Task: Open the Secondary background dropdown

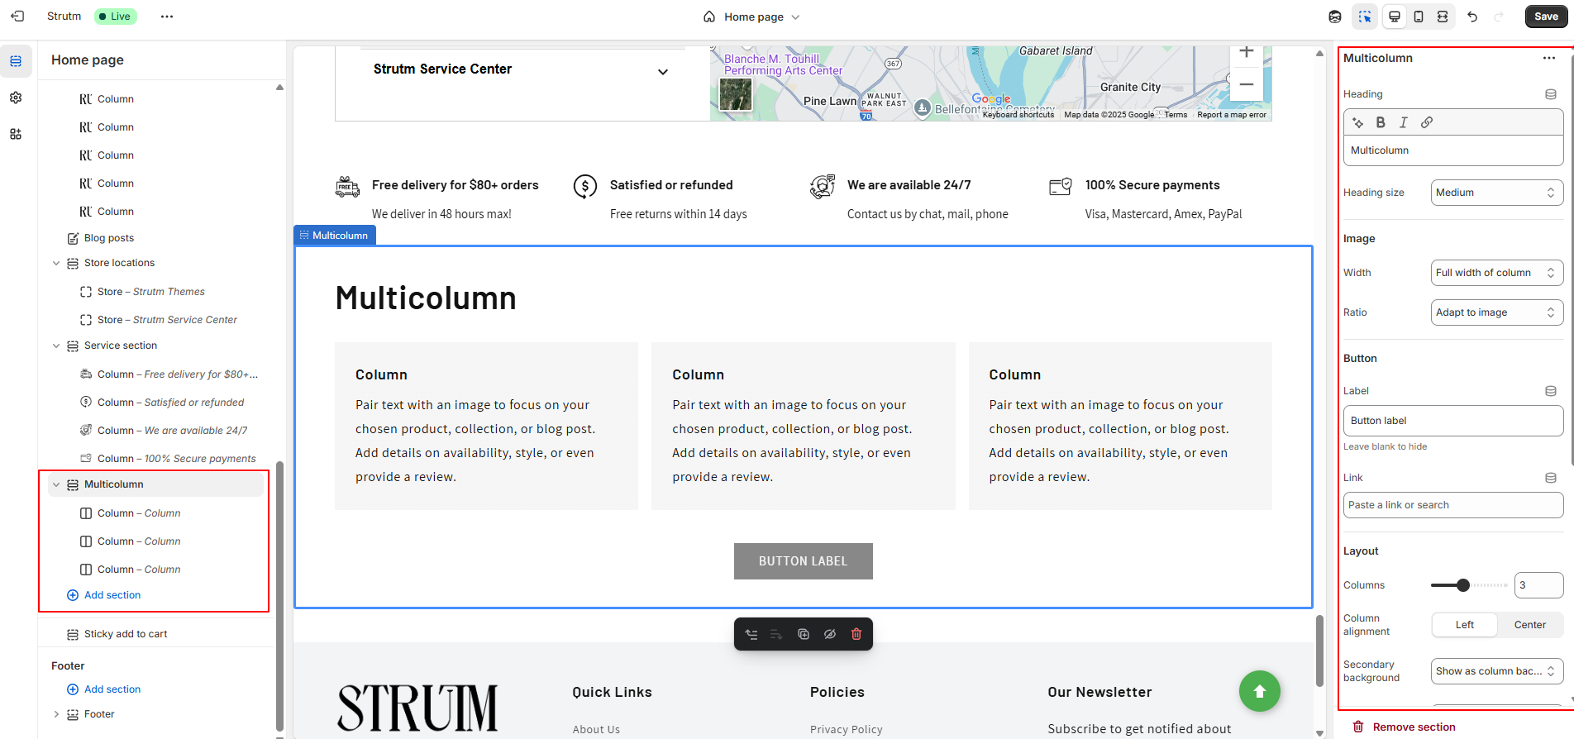Action: pos(1497,671)
